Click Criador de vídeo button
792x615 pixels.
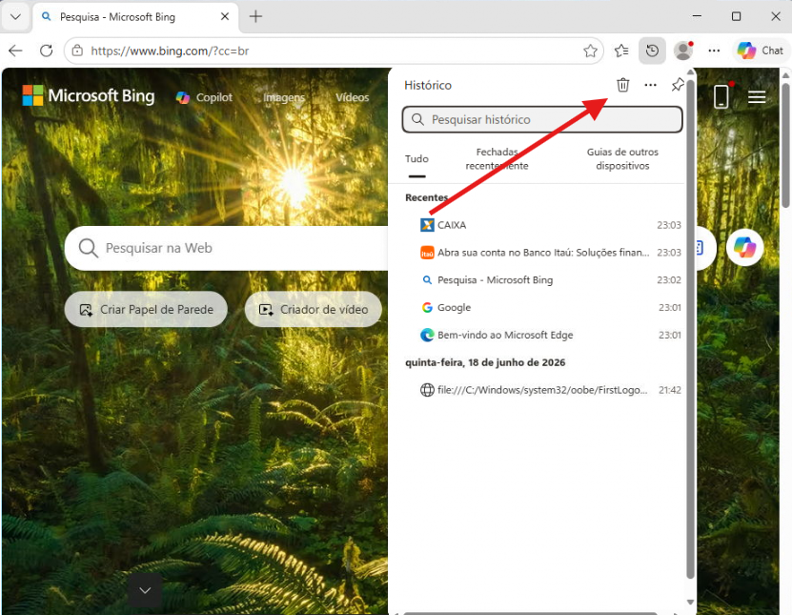[x=314, y=309]
